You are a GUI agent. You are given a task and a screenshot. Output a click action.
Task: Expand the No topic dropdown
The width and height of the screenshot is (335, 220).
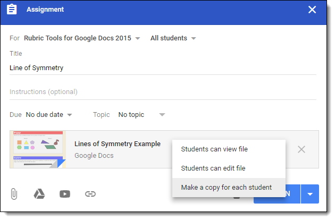[x=141, y=115]
